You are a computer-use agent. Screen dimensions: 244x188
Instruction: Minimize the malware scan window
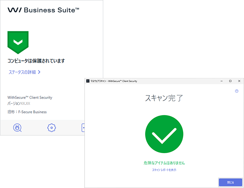point(221,81)
